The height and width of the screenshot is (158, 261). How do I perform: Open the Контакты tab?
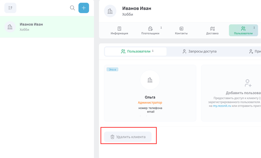(181, 30)
